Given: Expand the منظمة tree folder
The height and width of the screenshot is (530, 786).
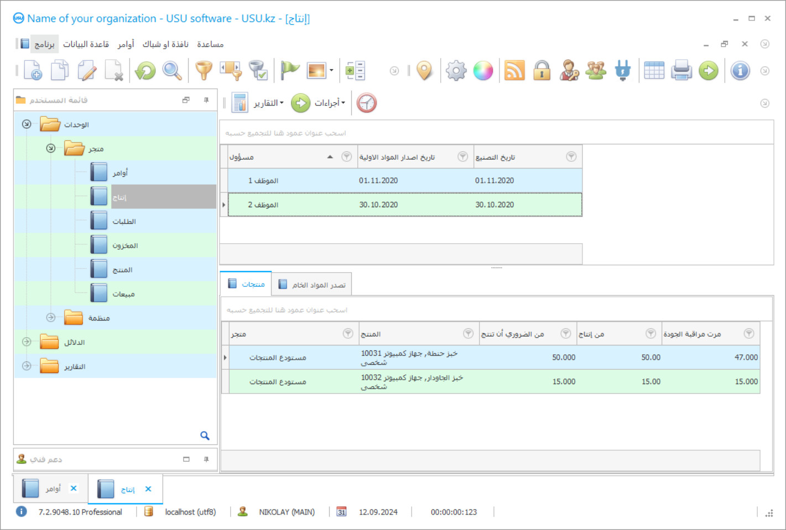Looking at the screenshot, I should (51, 318).
